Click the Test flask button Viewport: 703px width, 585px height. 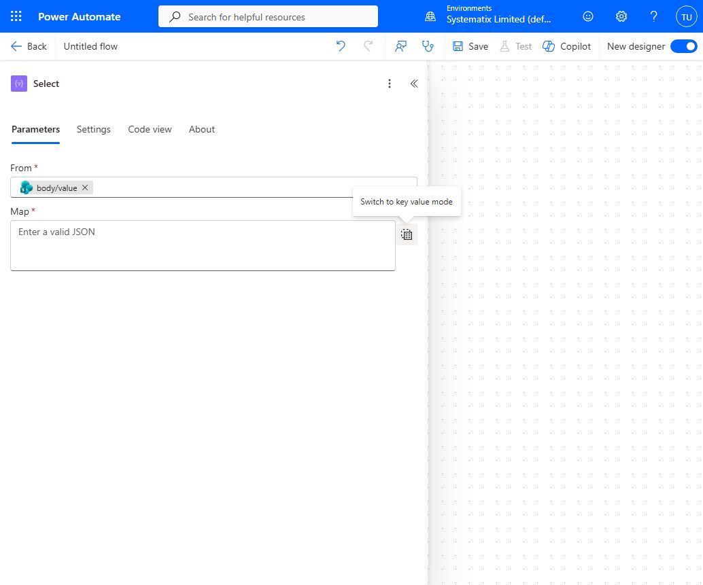point(516,46)
